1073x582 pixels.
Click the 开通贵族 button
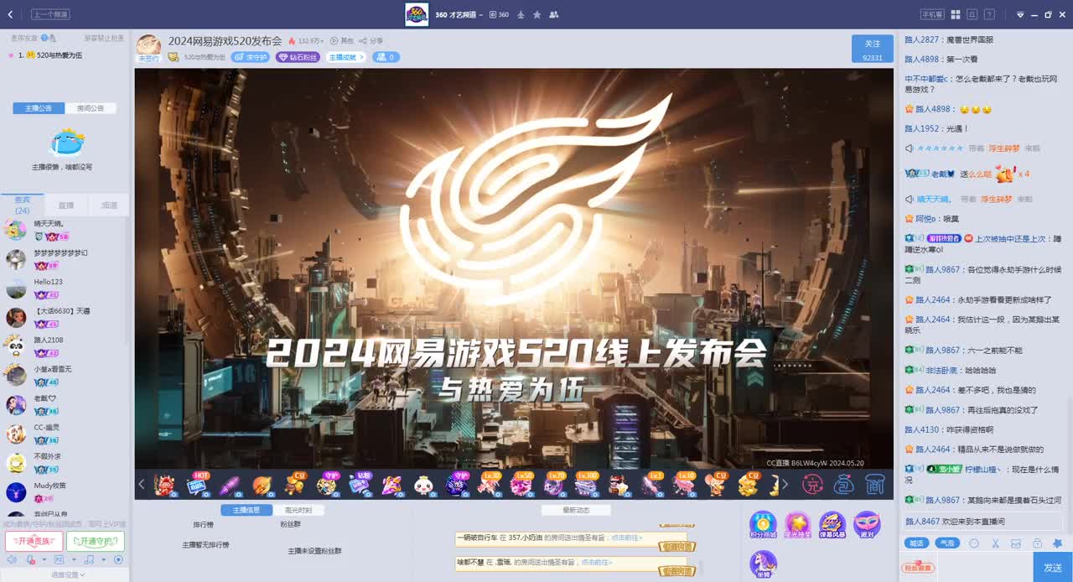point(34,541)
